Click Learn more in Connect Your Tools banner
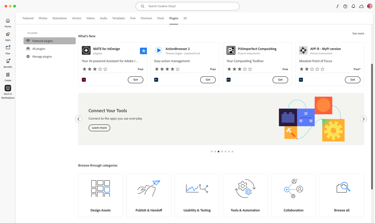Image resolution: width=375 pixels, height=223 pixels. [x=99, y=128]
